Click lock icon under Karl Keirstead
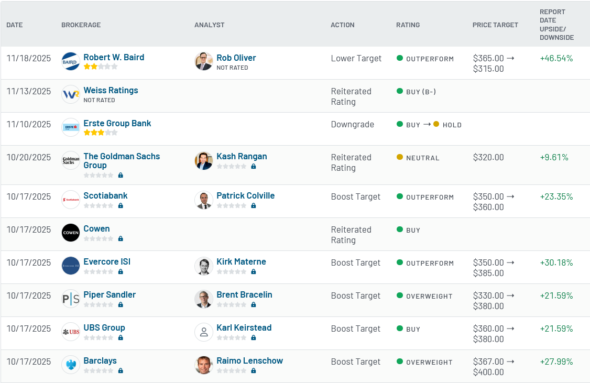Image resolution: width=590 pixels, height=383 pixels. 253,337
